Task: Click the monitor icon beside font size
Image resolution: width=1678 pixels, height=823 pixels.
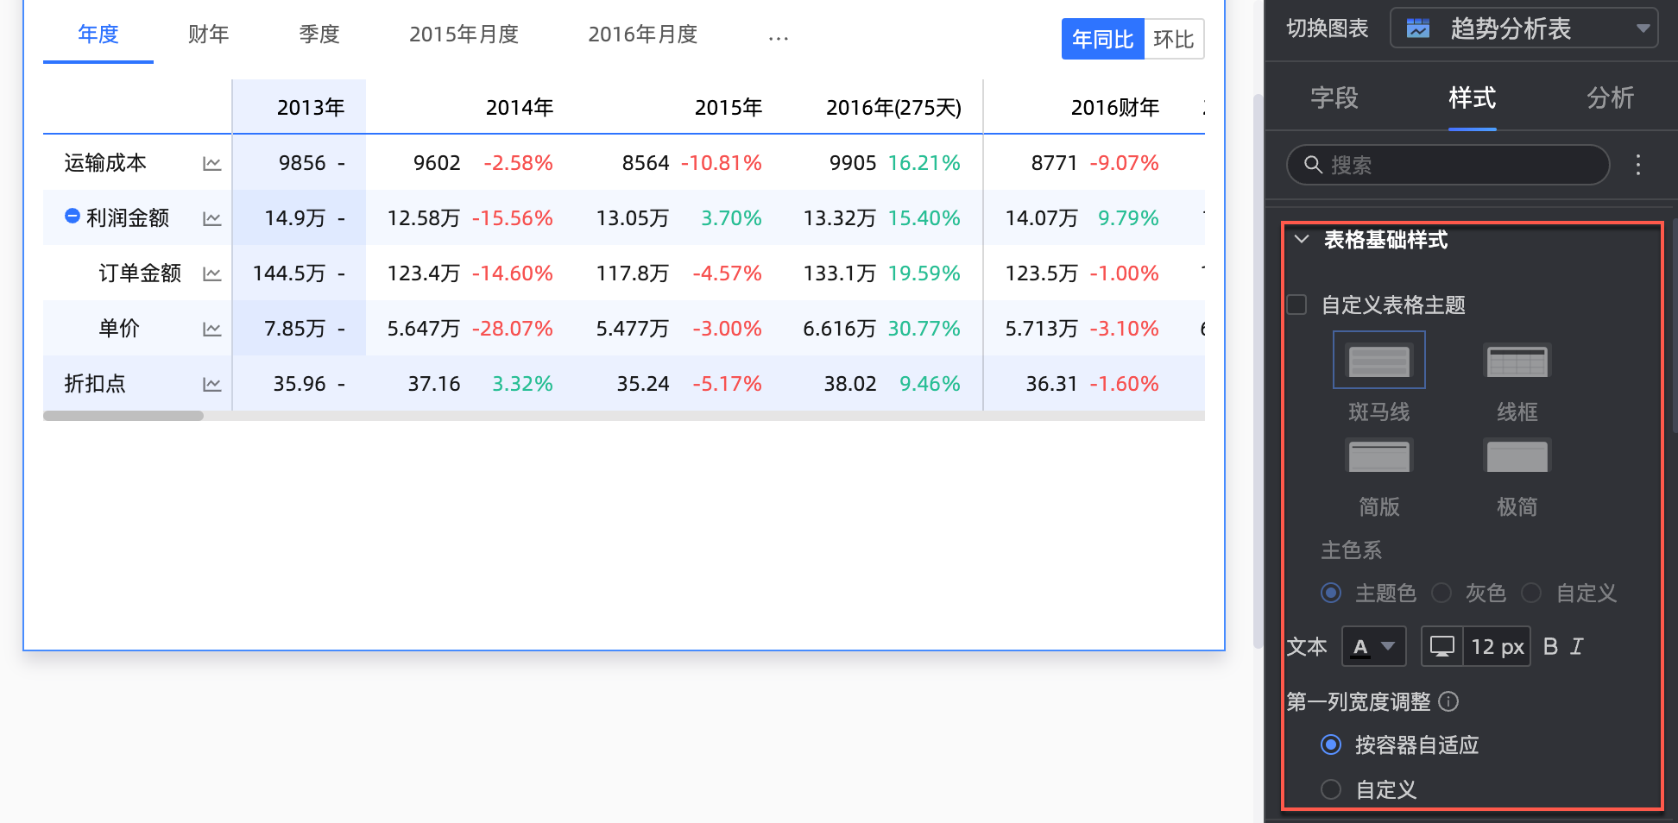Action: point(1441,646)
